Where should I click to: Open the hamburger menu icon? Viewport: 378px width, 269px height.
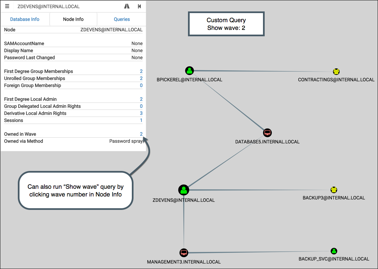coord(7,6)
